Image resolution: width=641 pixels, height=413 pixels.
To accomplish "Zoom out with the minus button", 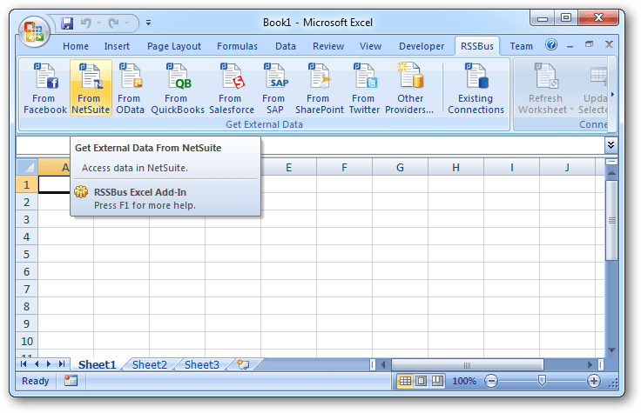I will [491, 381].
